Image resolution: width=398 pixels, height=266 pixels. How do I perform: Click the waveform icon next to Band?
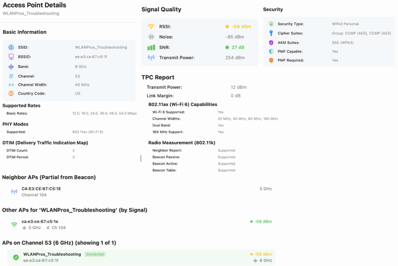pyautogui.click(x=11, y=66)
